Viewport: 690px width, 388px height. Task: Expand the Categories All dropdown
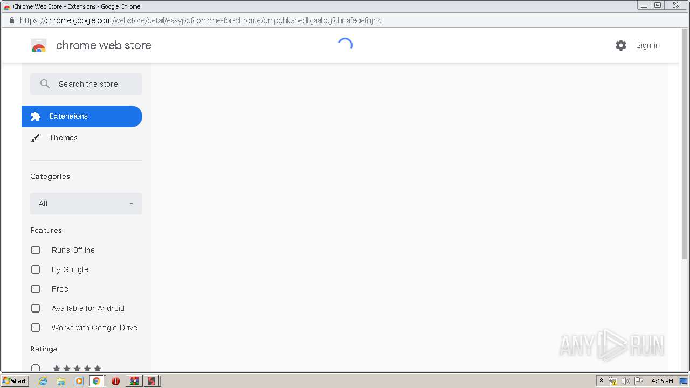[86, 204]
